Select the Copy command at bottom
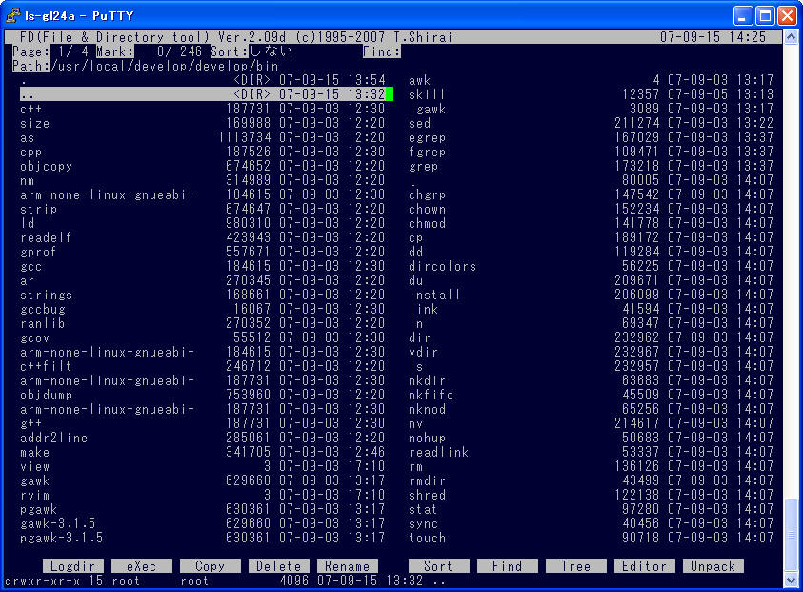803x592 pixels. coord(210,566)
